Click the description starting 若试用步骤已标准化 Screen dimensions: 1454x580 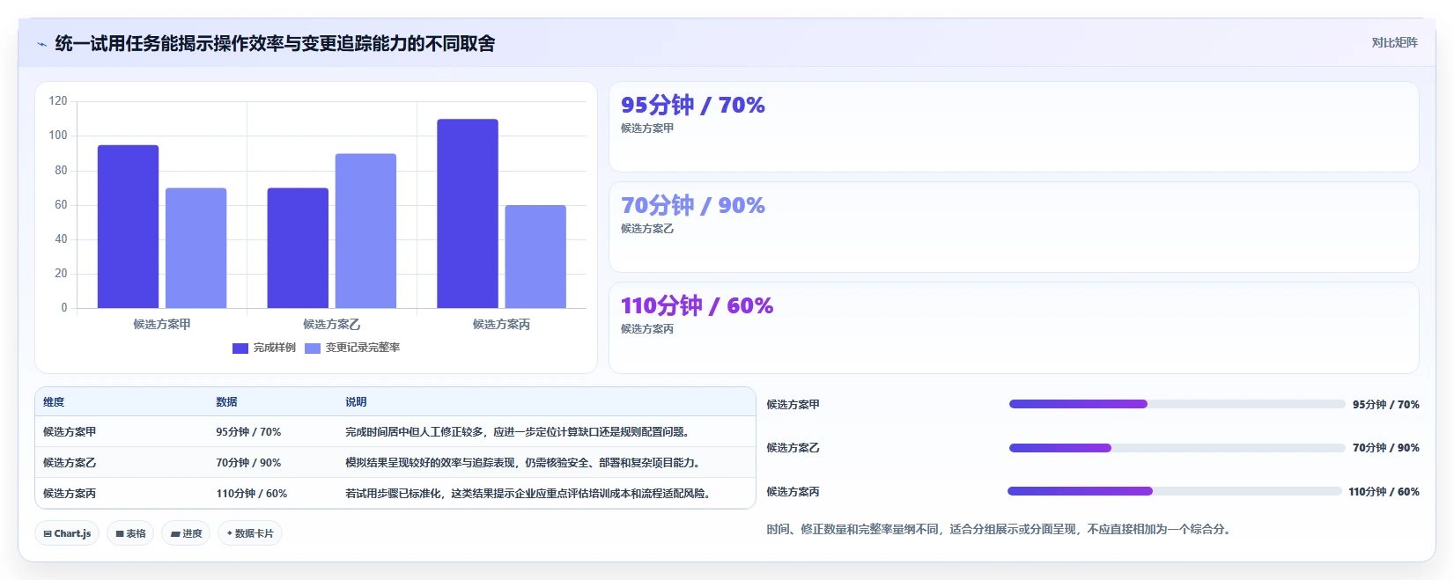(x=529, y=494)
